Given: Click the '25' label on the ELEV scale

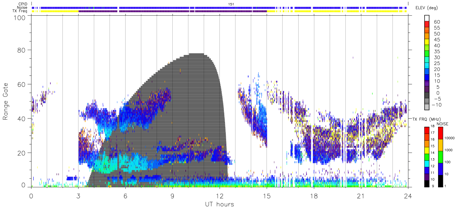Looking at the screenshot, I should tap(437, 63).
